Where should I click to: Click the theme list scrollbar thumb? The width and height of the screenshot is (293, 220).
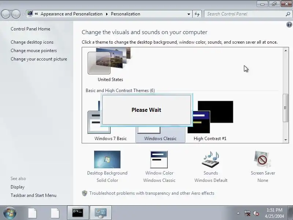[285, 108]
